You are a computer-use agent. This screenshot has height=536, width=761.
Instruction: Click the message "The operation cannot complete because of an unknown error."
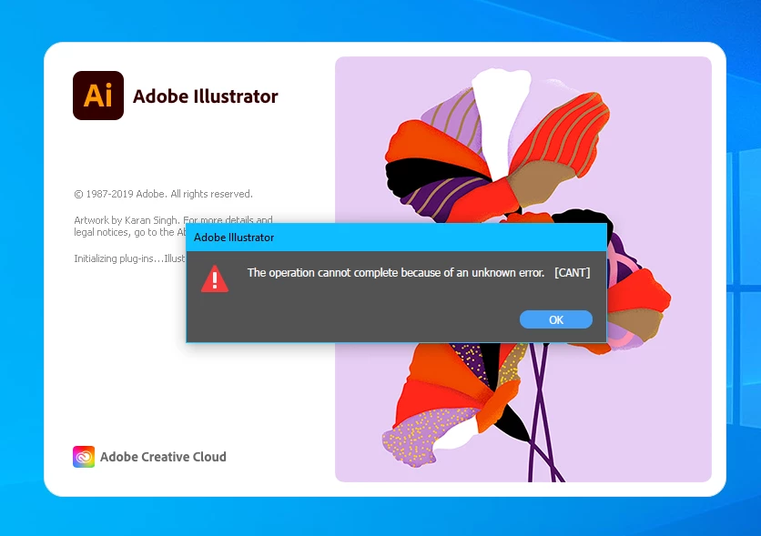[x=396, y=273]
